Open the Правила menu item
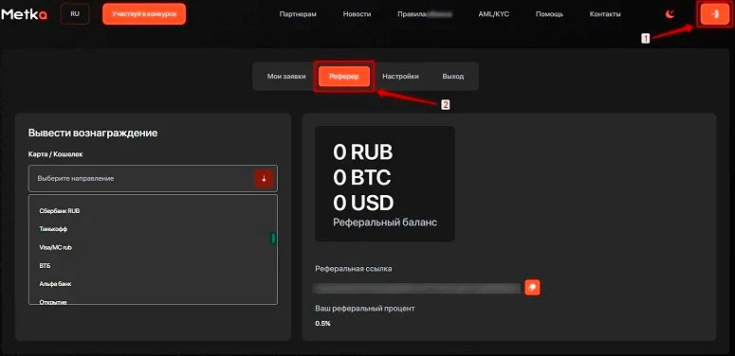 (424, 14)
